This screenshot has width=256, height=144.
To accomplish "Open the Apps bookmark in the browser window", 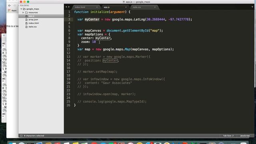I will [x=12, y=10].
